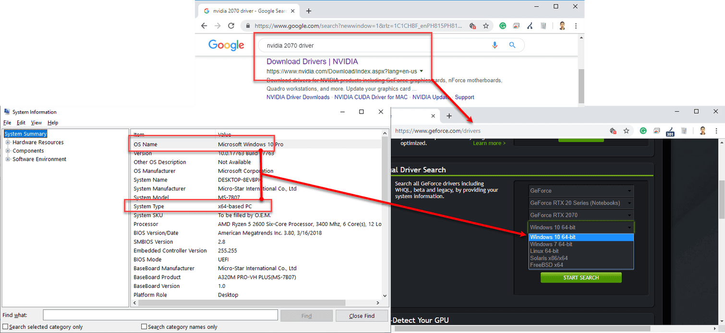
Task: Collapse the 'Windows 10 64-bit' OS dropdown
Action: [581, 227]
